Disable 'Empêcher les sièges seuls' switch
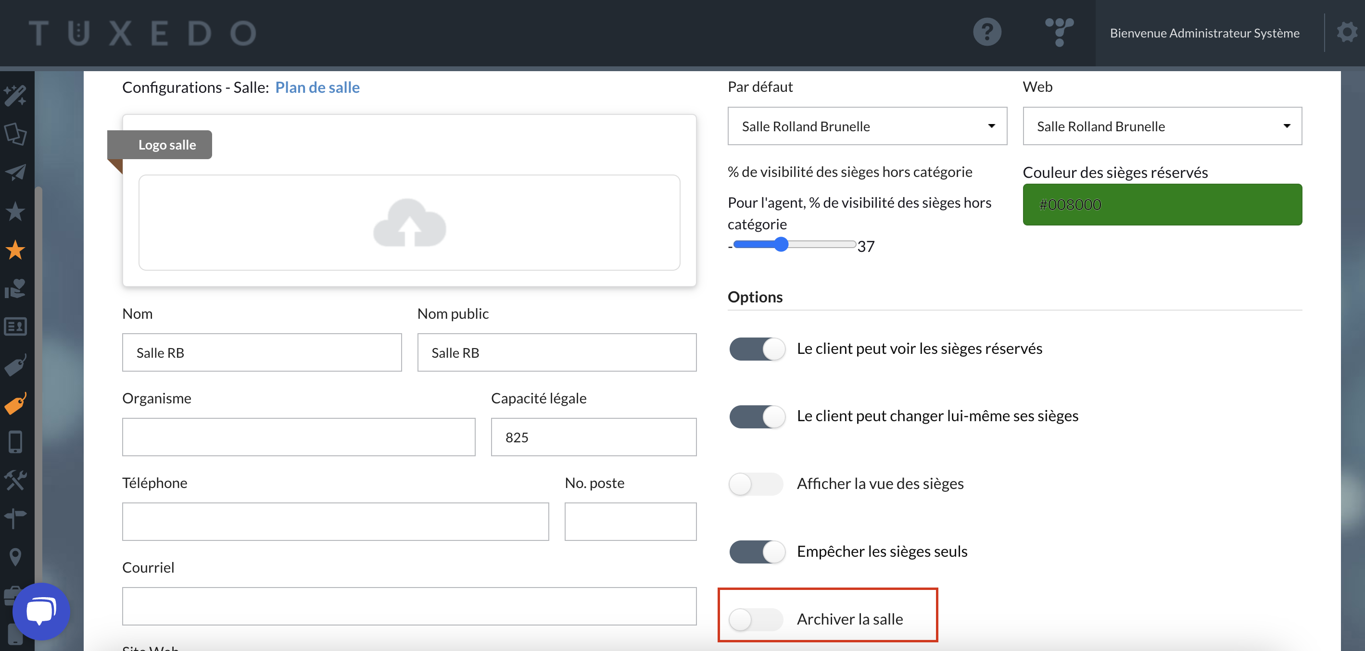The width and height of the screenshot is (1365, 651). [x=757, y=551]
